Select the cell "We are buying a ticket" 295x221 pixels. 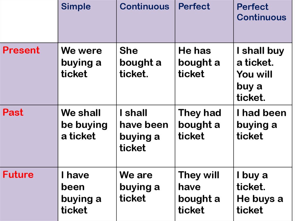[145, 194]
